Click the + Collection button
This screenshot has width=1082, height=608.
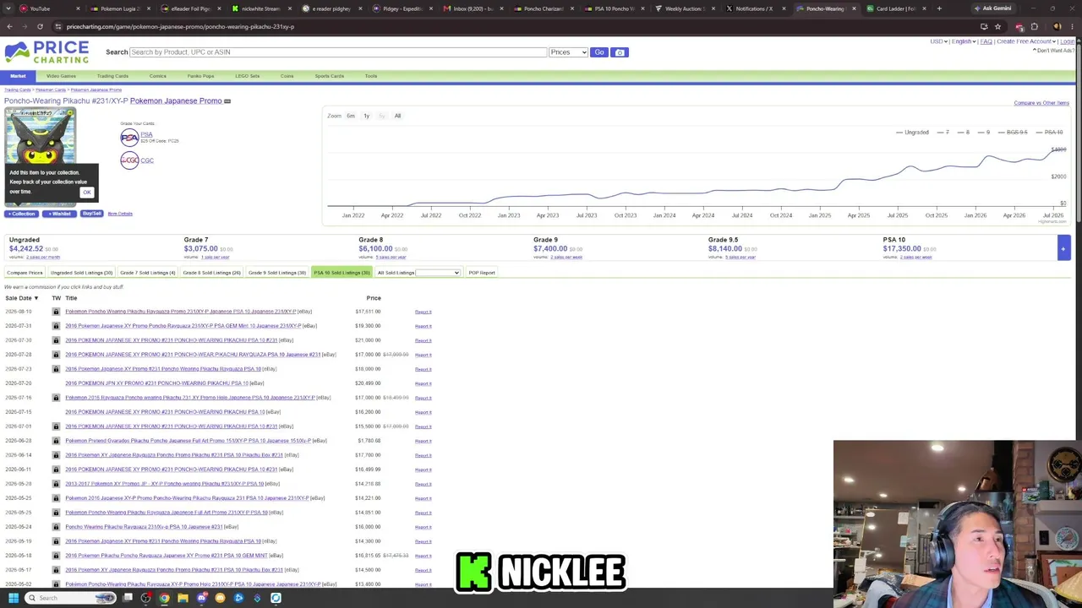(x=22, y=214)
